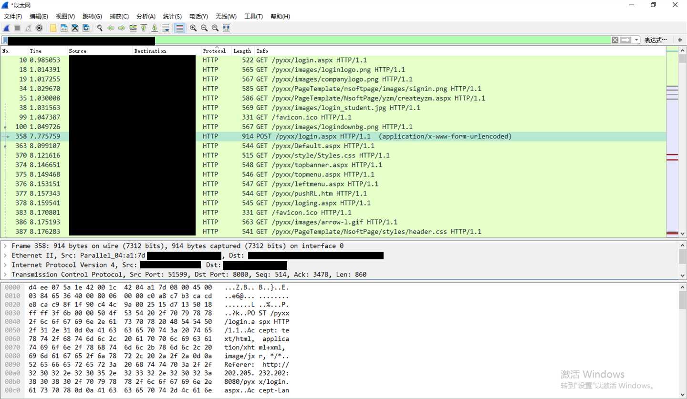Sort by the Destination column header
This screenshot has width=687, height=399.
click(167, 51)
